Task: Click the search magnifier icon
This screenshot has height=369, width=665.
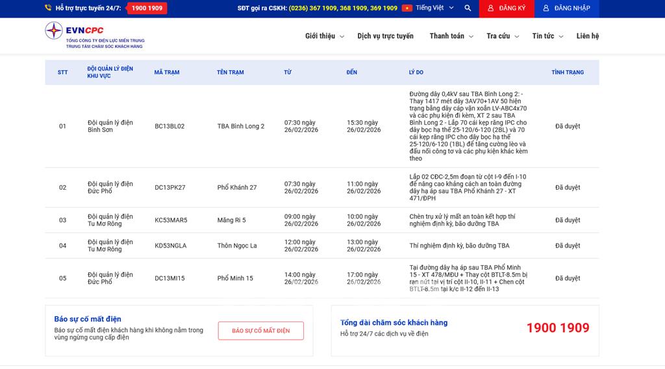Action: pos(468,8)
